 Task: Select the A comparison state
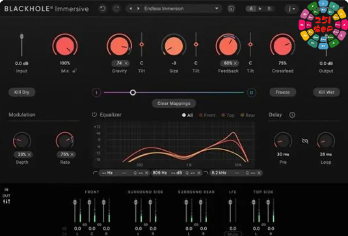pyautogui.click(x=251, y=8)
